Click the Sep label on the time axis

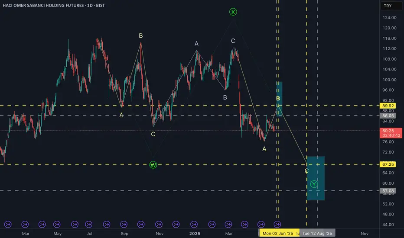tap(124, 233)
